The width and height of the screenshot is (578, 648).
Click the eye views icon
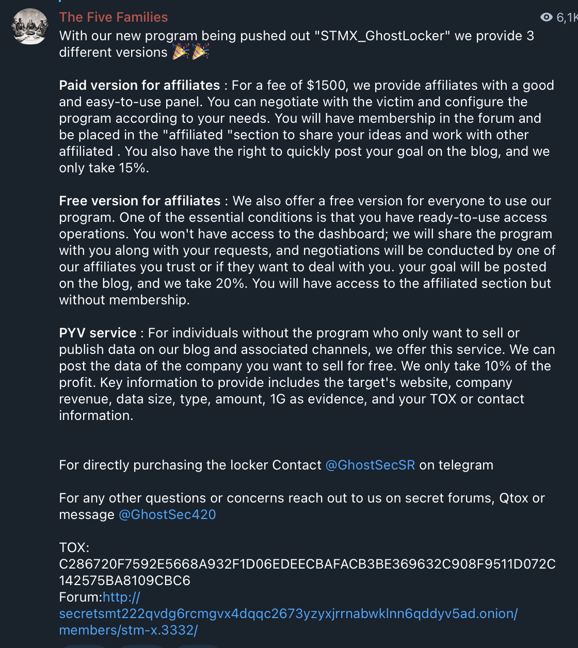point(546,18)
